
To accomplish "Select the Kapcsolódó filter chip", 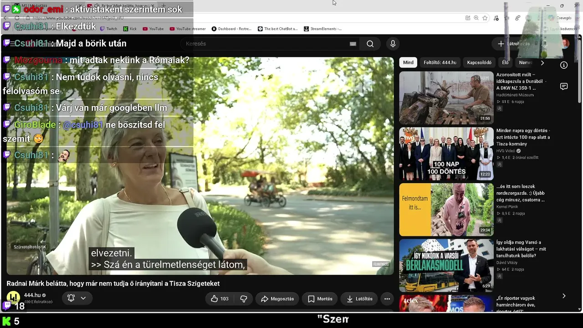I will click(x=479, y=62).
